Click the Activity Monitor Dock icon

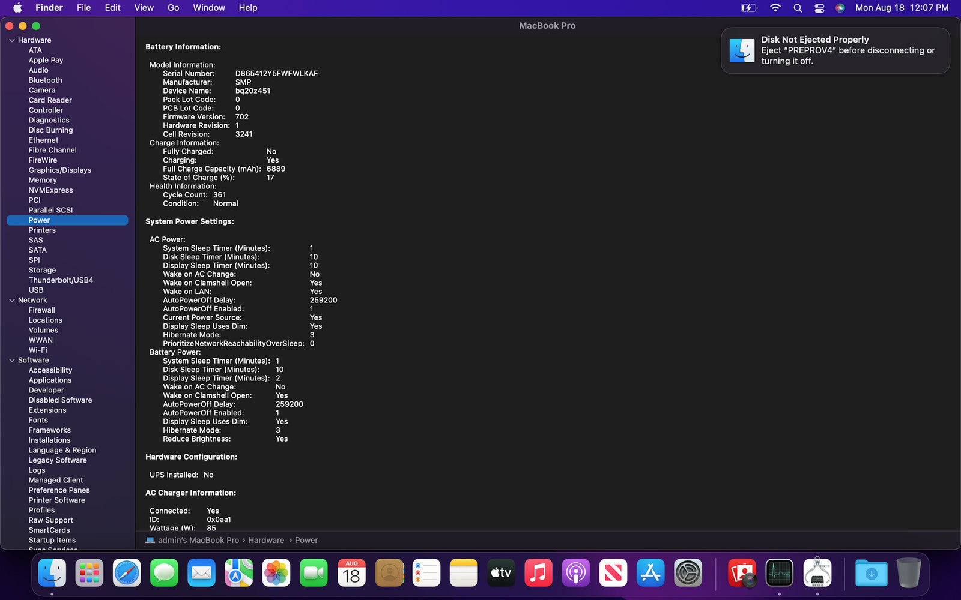[779, 574]
